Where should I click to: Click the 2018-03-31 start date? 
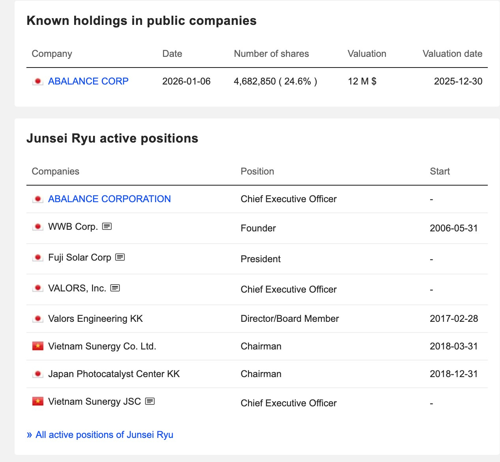454,346
